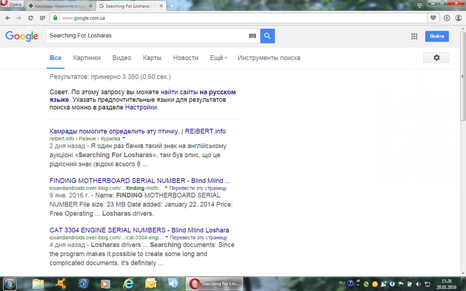Click the blue help tray icon
Screen dimensions: 466x291
(x=350, y=283)
